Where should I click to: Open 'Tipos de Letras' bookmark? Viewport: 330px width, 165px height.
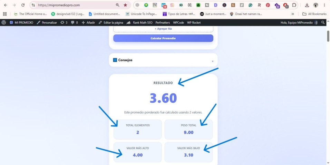[179, 14]
